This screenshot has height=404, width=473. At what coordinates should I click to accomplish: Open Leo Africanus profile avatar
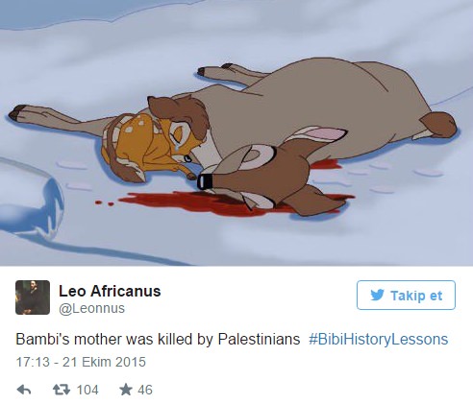(33, 297)
